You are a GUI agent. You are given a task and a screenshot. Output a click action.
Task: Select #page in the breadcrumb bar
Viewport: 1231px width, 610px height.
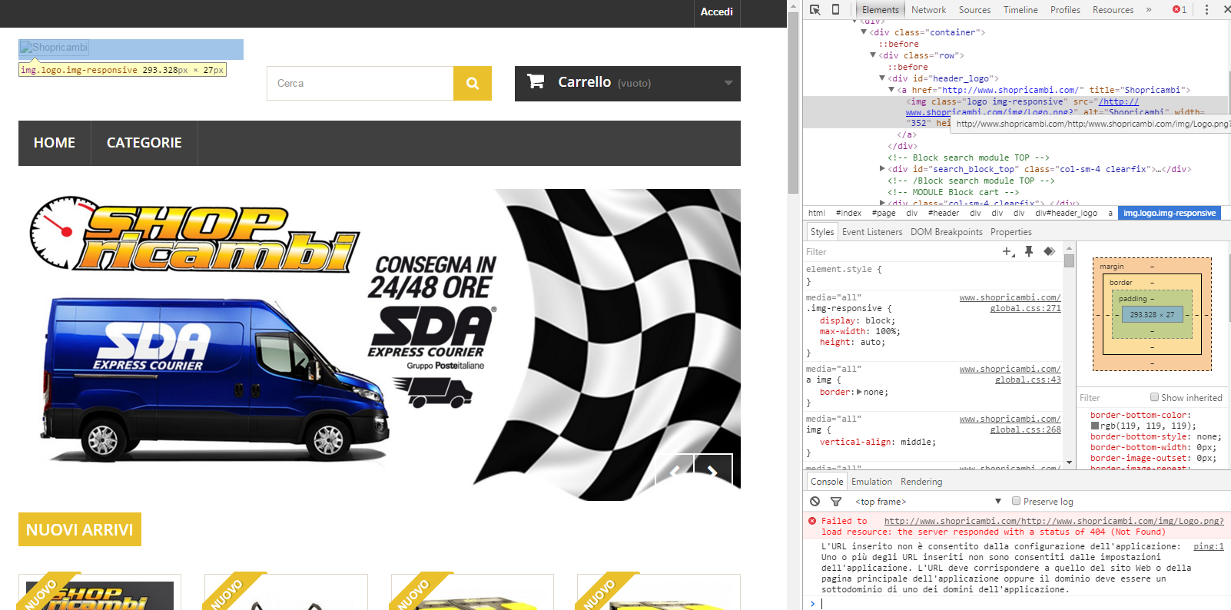tap(884, 213)
